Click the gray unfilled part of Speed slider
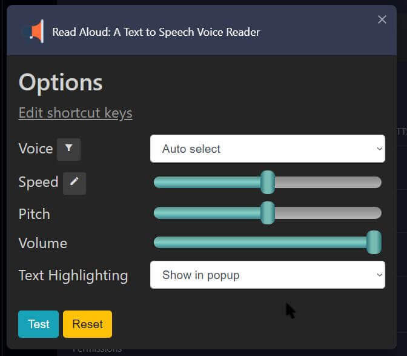 pyautogui.click(x=328, y=182)
